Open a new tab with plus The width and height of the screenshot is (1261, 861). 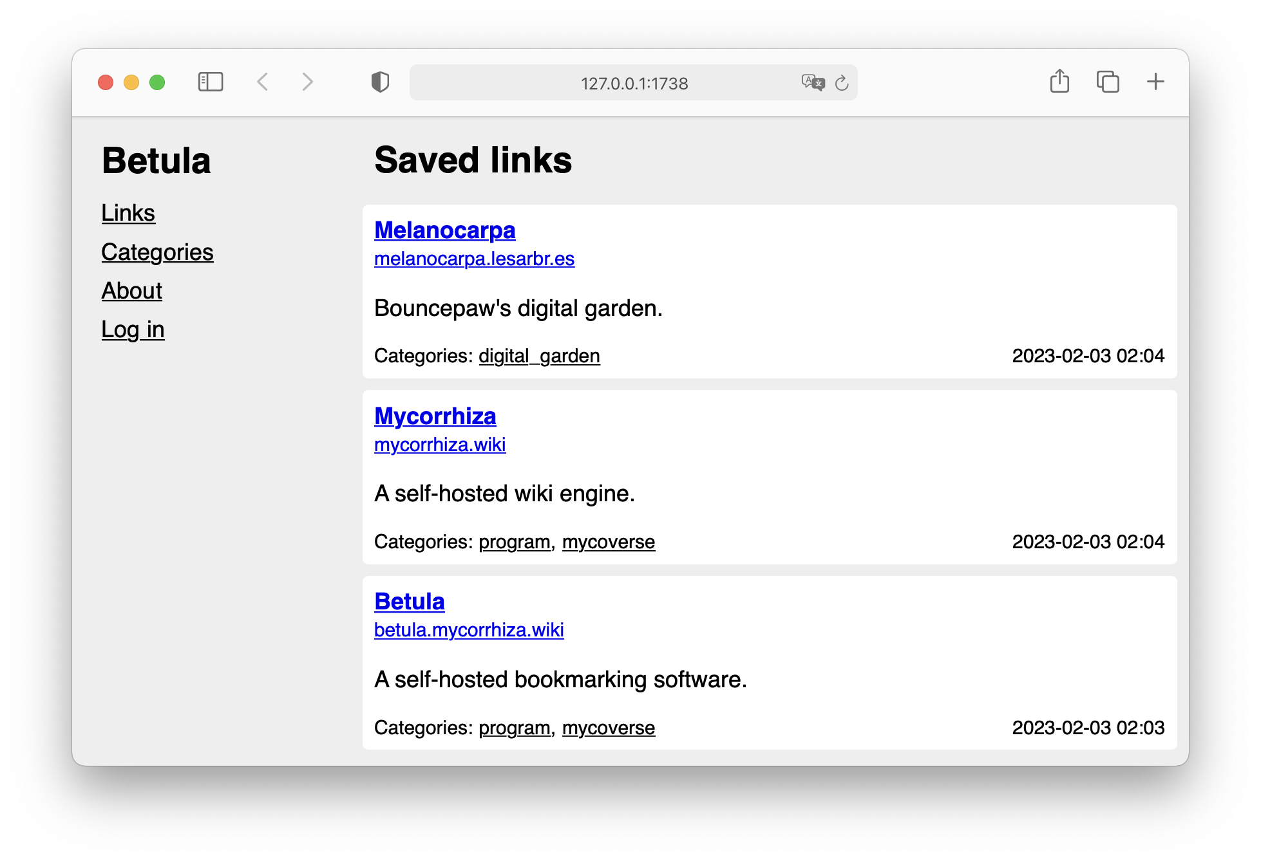coord(1155,82)
